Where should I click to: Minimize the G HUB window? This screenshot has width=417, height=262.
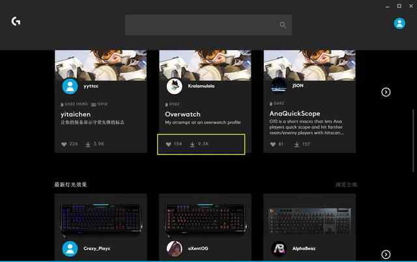(x=387, y=7)
